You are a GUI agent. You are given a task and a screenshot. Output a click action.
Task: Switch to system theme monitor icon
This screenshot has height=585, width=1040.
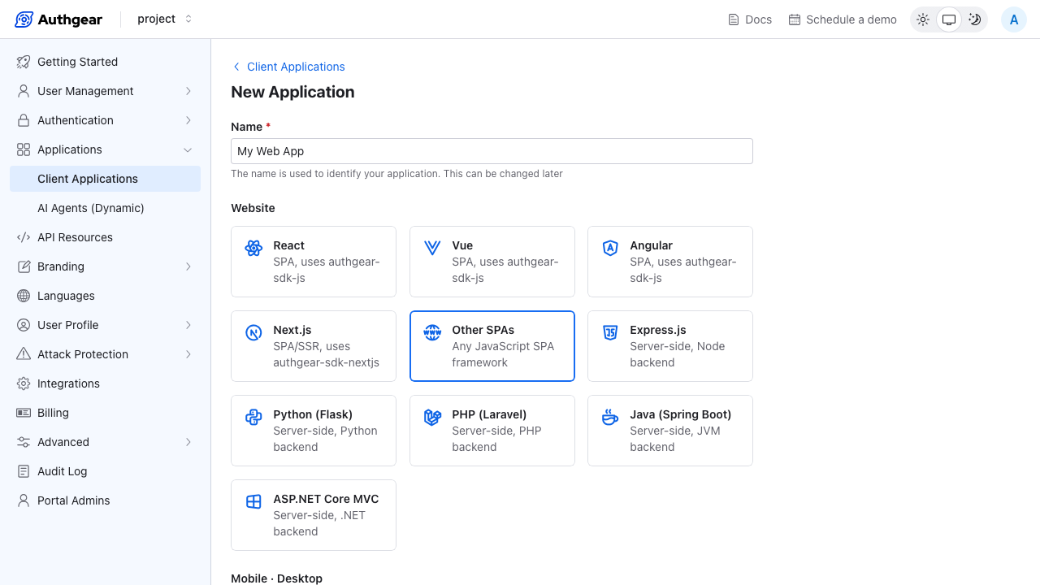point(949,19)
